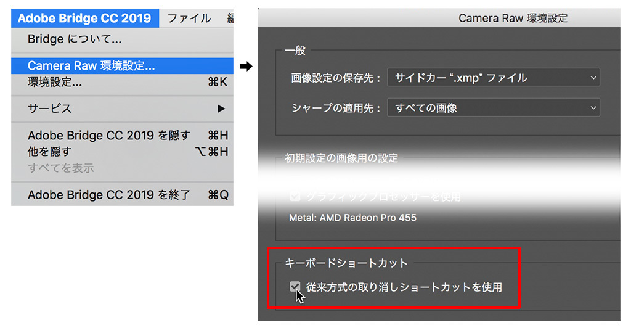Click the Camera Raw 環境設定 title bar
631x333 pixels.
(439, 18)
